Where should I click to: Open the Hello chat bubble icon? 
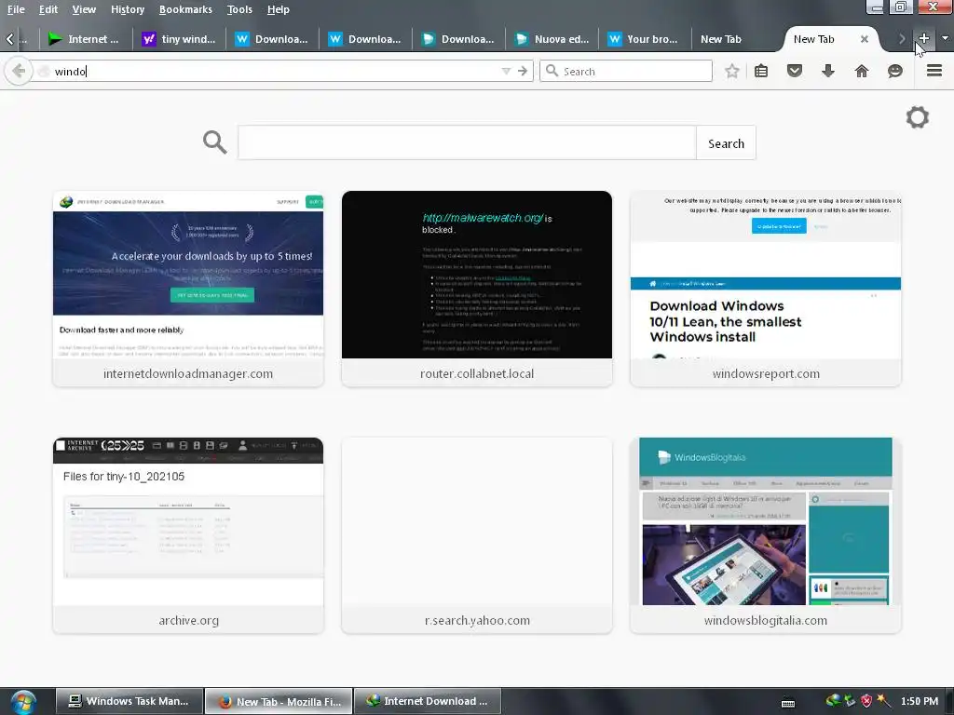895,71
